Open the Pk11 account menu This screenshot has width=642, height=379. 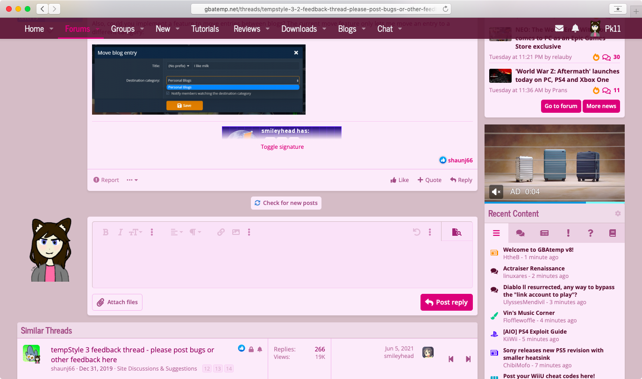point(606,29)
